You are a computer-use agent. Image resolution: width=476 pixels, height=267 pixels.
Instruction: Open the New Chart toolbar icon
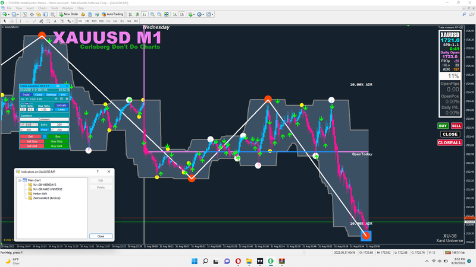tap(5, 14)
